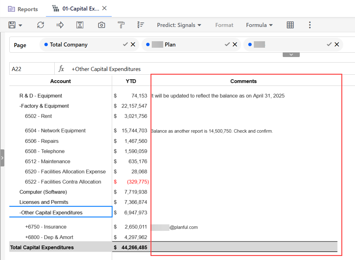Expand the page panel chevron
Viewport: 355px width, 260px height.
[x=291, y=55]
